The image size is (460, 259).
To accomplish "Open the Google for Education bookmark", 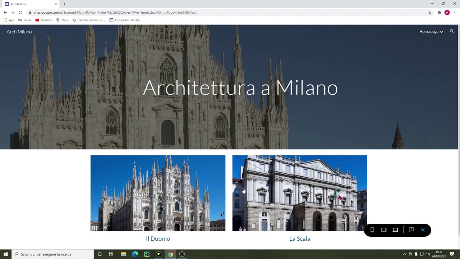I will pyautogui.click(x=125, y=20).
